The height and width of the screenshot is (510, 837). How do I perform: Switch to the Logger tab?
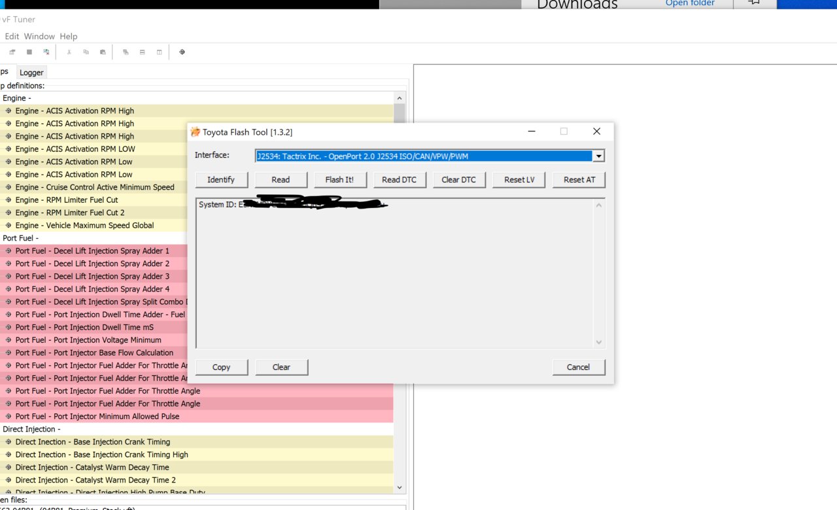(31, 73)
